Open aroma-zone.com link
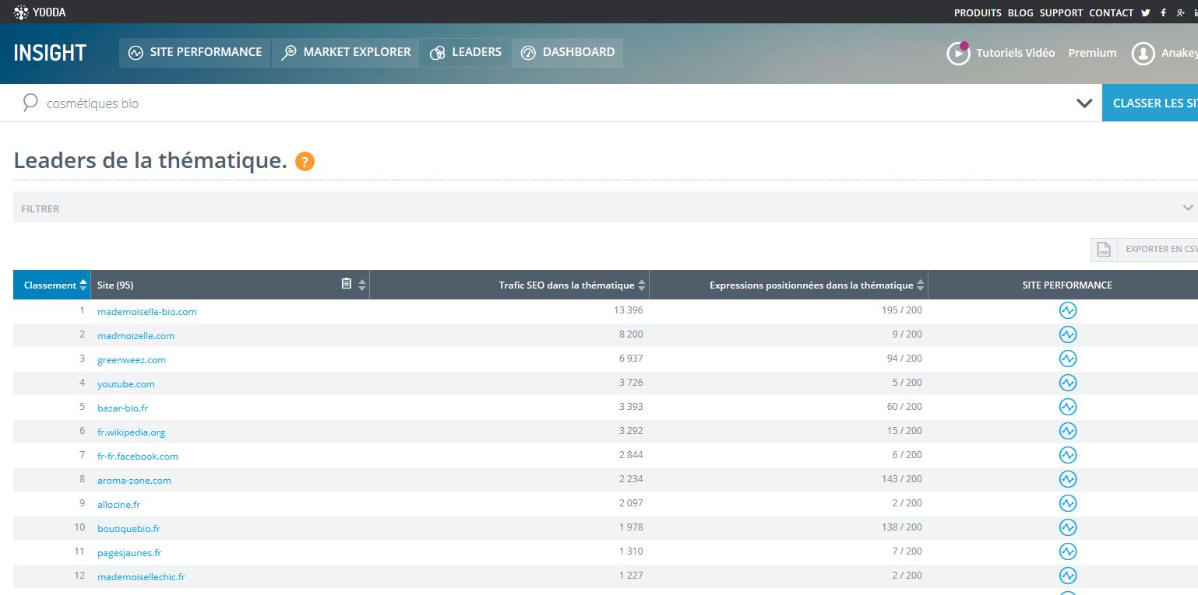Viewport: 1198px width, 595px height. 134,480
